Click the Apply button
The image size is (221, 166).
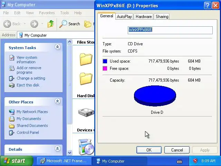(205, 150)
